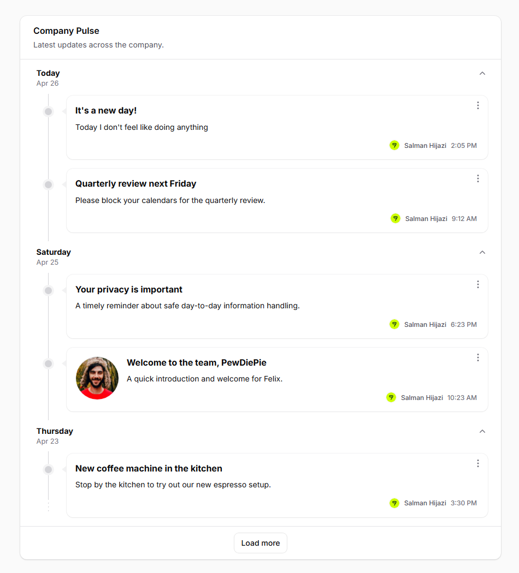Open options for "New coffee machine in the kitchen"
Image resolution: width=519 pixels, height=573 pixels.
point(478,463)
